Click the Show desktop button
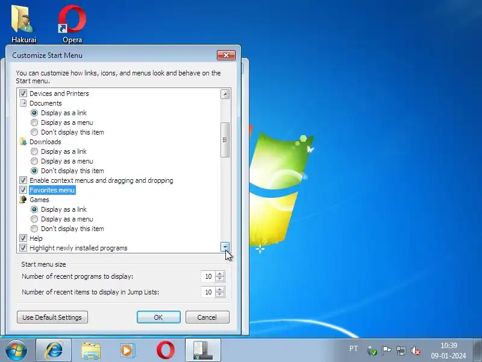 pos(477,351)
